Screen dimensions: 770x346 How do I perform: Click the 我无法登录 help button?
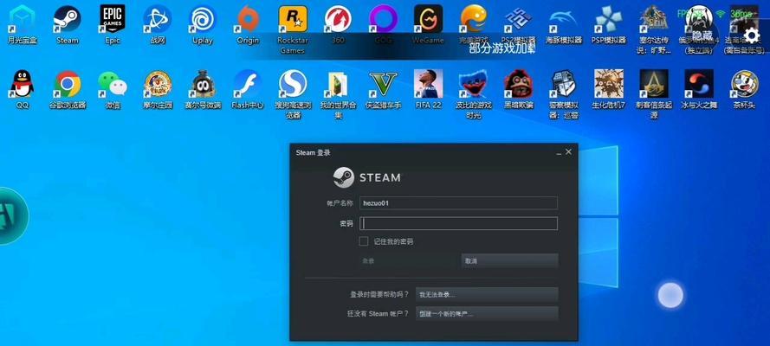(487, 295)
